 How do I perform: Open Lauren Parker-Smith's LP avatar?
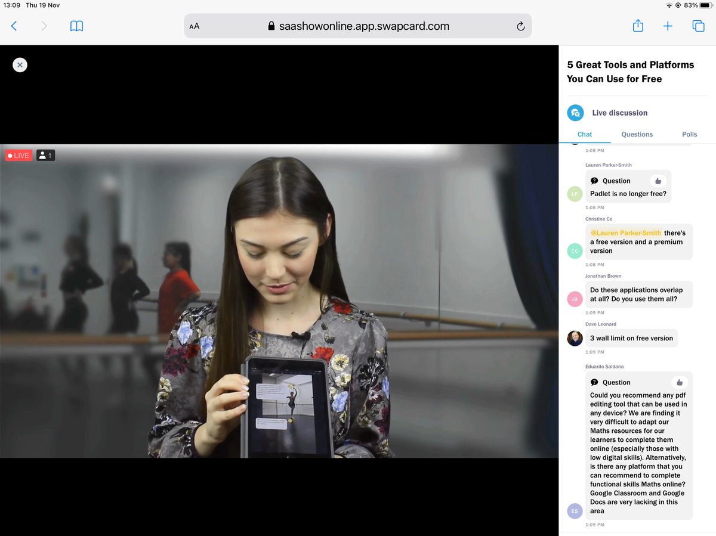click(575, 194)
